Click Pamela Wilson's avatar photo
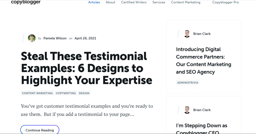Image resolution: width=256 pixels, height=134 pixels. pyautogui.click(x=32, y=38)
